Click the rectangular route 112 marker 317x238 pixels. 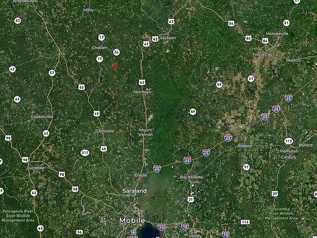click(245, 222)
